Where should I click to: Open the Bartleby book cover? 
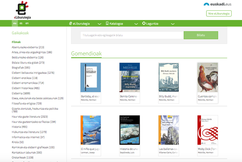point(90,77)
